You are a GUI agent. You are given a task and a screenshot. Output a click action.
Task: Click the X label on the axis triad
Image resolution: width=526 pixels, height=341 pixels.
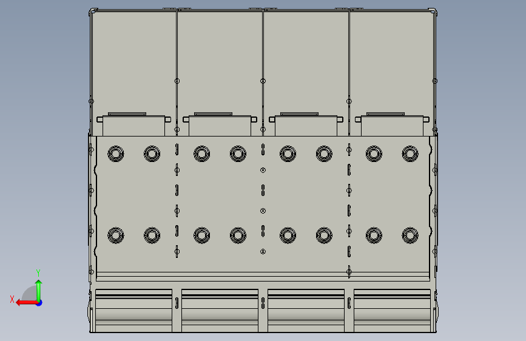pyautogui.click(x=12, y=299)
